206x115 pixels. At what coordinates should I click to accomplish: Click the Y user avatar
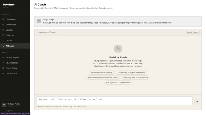coord(4,105)
